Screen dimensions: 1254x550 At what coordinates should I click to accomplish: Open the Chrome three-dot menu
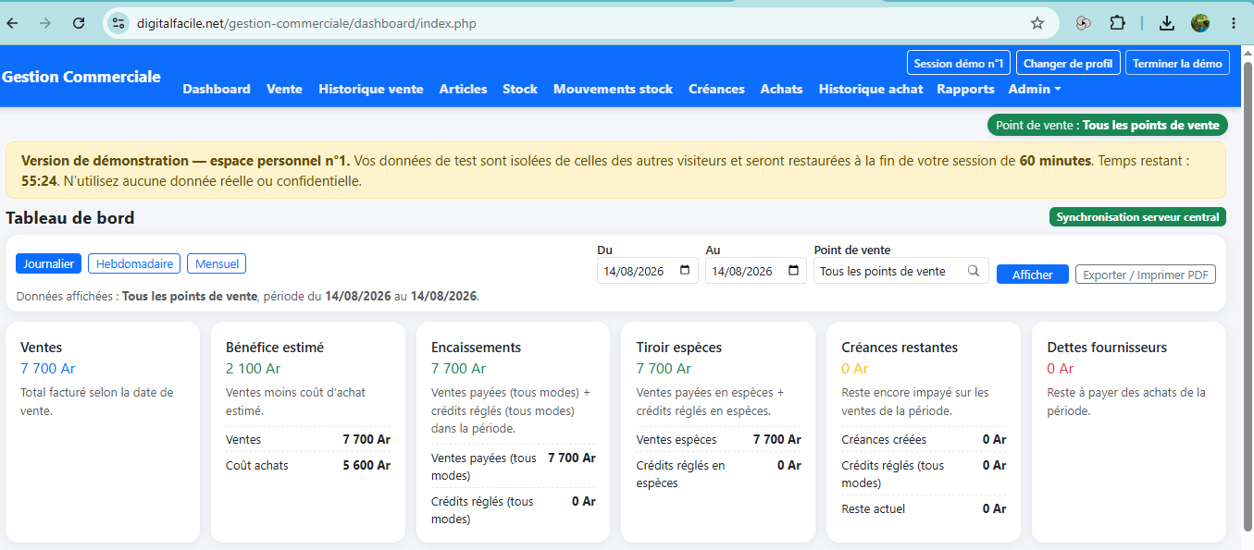click(x=1234, y=23)
